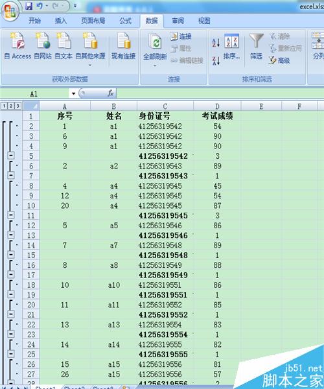The width and height of the screenshot is (324, 389).
Task: Select cell with 序号 value 20
Action: coord(65,206)
